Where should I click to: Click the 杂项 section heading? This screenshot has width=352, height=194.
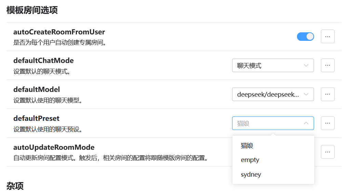pyautogui.click(x=15, y=186)
